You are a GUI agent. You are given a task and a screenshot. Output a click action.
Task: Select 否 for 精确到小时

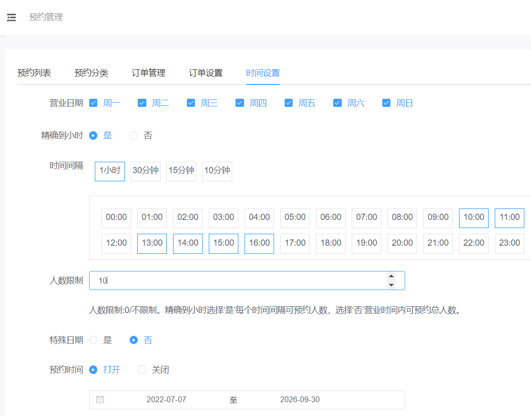coord(134,135)
